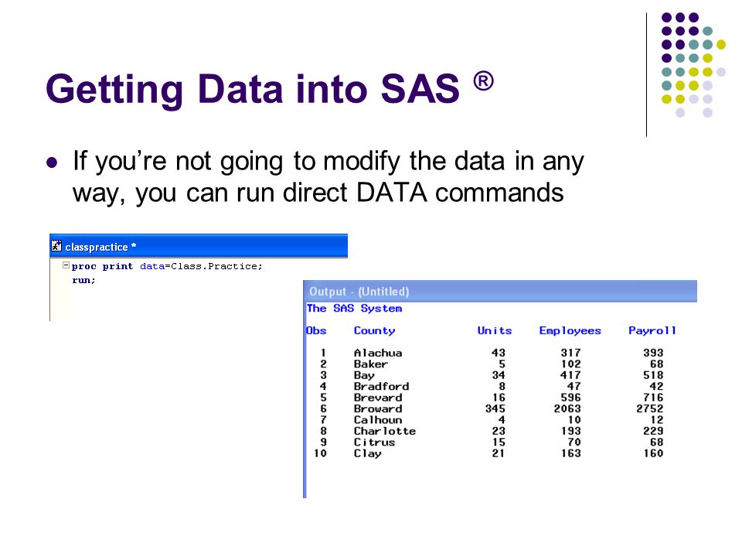
Task: Click the Units column header
Action: pyautogui.click(x=495, y=330)
